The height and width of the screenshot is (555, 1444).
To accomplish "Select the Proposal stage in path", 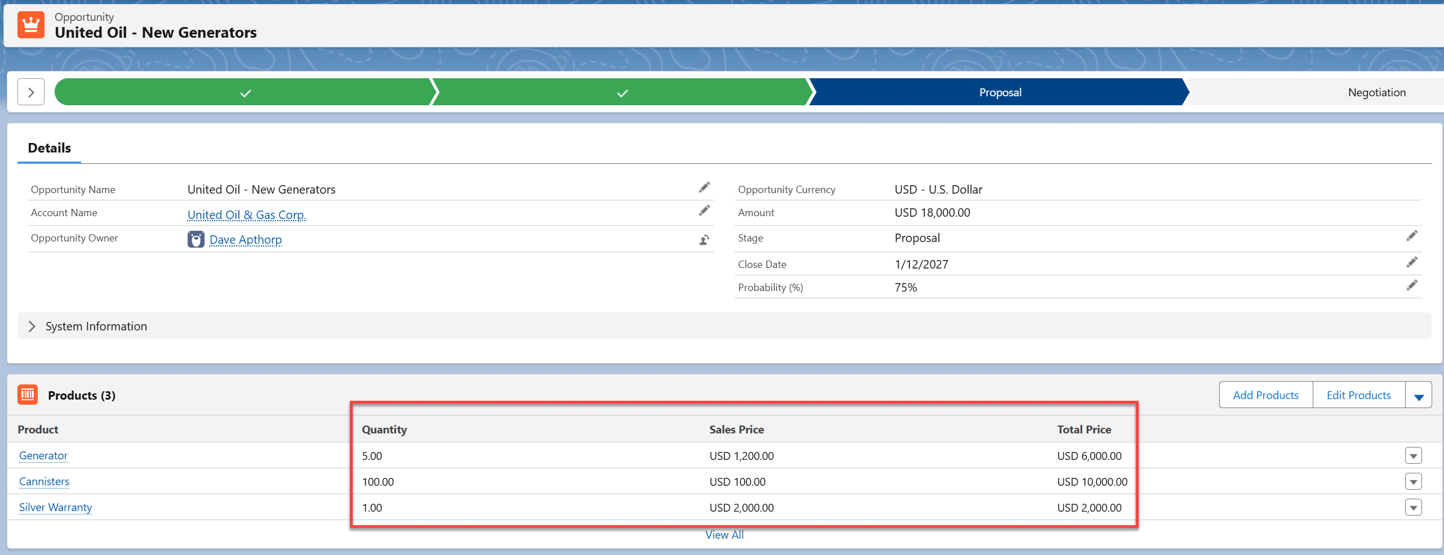I will pos(999,92).
